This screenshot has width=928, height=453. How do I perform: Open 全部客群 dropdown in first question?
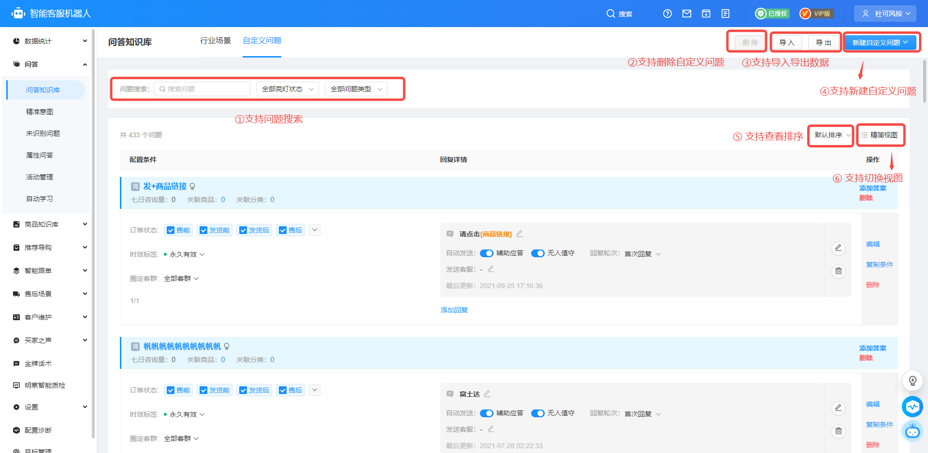click(x=181, y=278)
